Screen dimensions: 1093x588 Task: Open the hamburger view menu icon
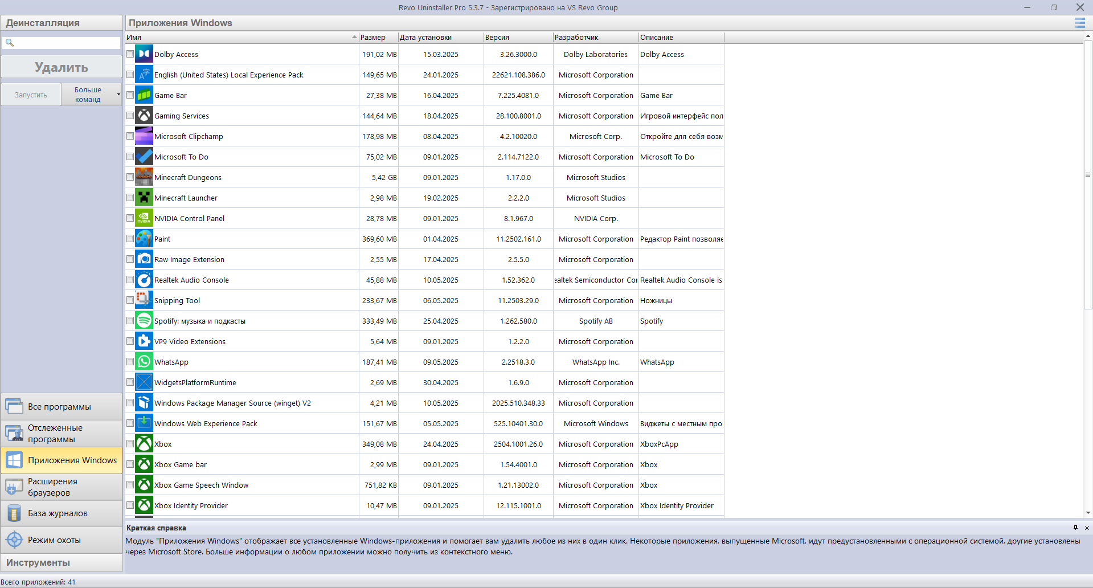[x=1079, y=23]
